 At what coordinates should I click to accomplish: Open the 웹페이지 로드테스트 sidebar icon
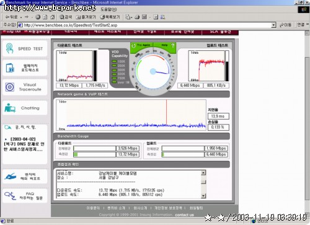pyautogui.click(x=10, y=68)
